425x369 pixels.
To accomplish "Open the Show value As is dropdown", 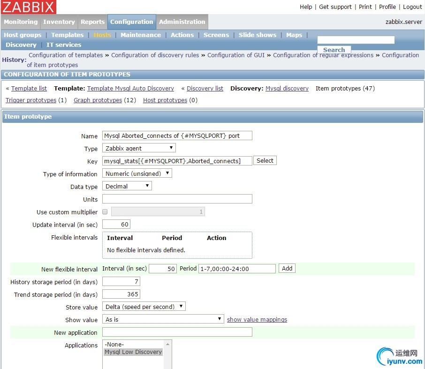I will [x=163, y=319].
